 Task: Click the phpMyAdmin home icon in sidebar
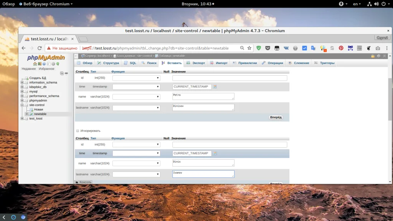[x=35, y=64]
